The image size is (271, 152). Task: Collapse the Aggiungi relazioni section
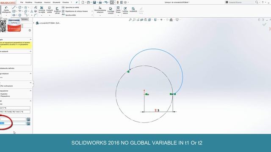[x=30, y=73]
